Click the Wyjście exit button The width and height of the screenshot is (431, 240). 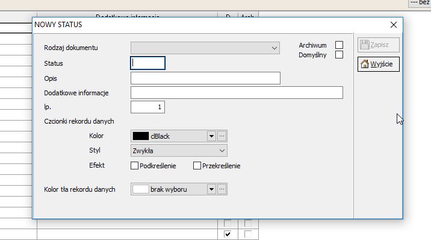coord(378,64)
